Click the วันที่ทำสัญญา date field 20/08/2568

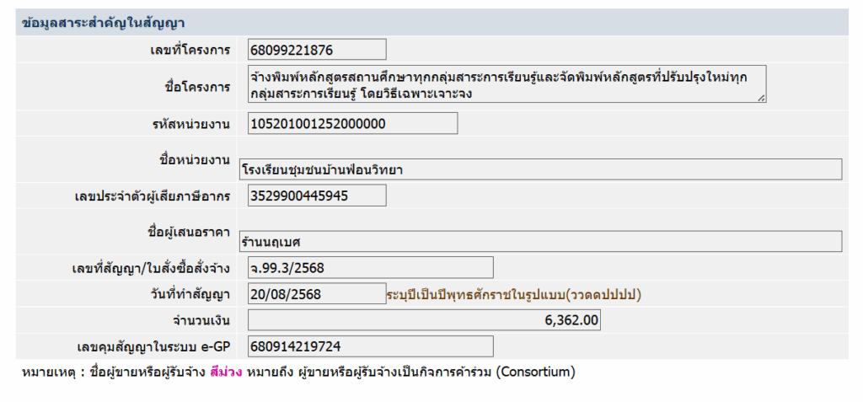click(x=317, y=293)
